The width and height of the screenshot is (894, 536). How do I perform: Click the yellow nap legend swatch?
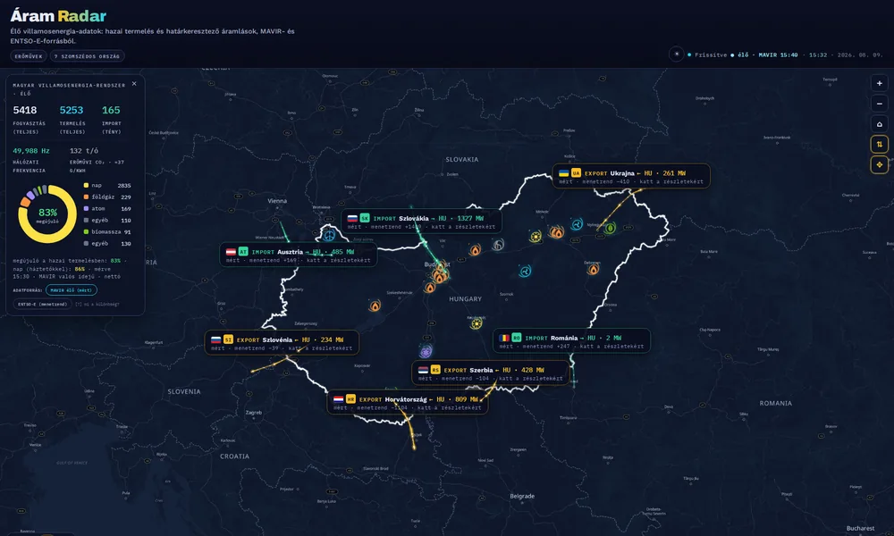pos(86,185)
